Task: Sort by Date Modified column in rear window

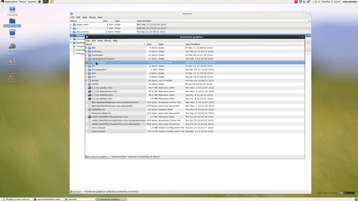Action: 223,21
